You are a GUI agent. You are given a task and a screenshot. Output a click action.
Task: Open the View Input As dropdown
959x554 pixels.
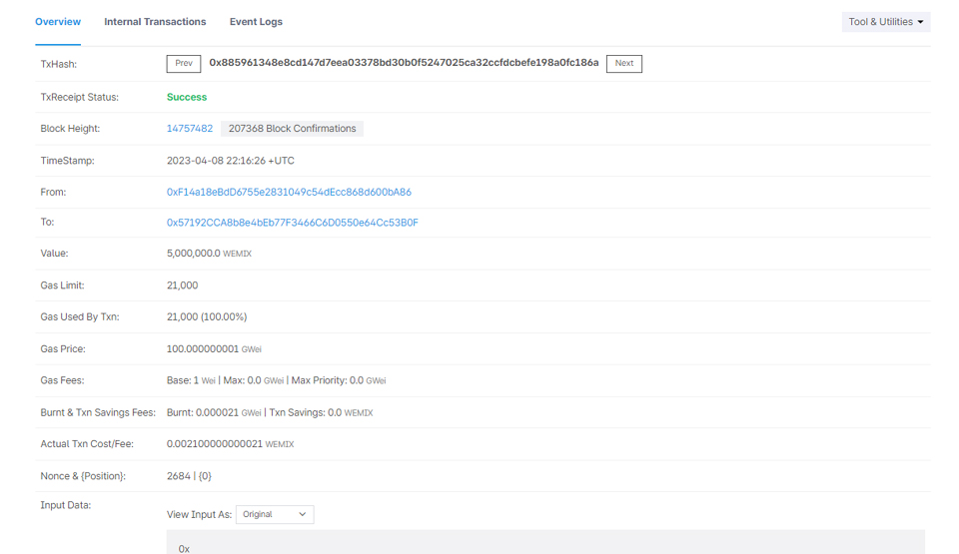click(275, 514)
